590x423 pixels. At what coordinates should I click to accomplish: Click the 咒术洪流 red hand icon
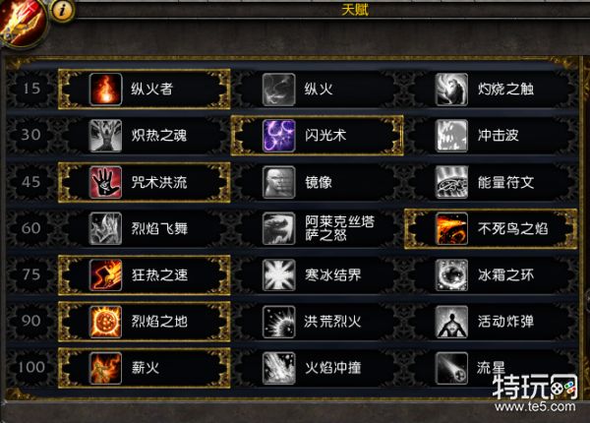[x=106, y=183]
